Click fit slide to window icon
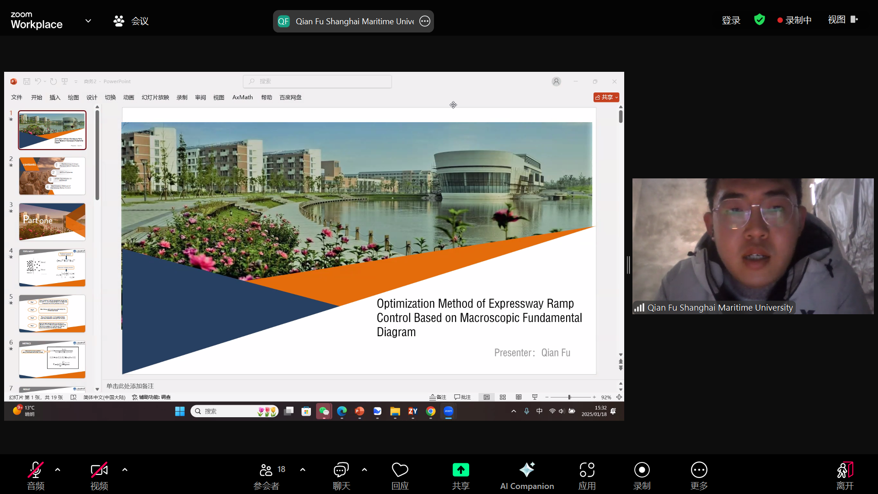 click(x=619, y=397)
